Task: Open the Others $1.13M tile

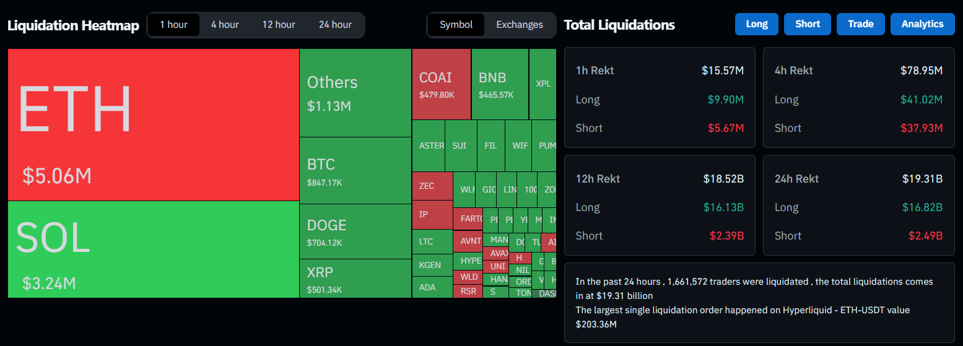Action: (355, 93)
